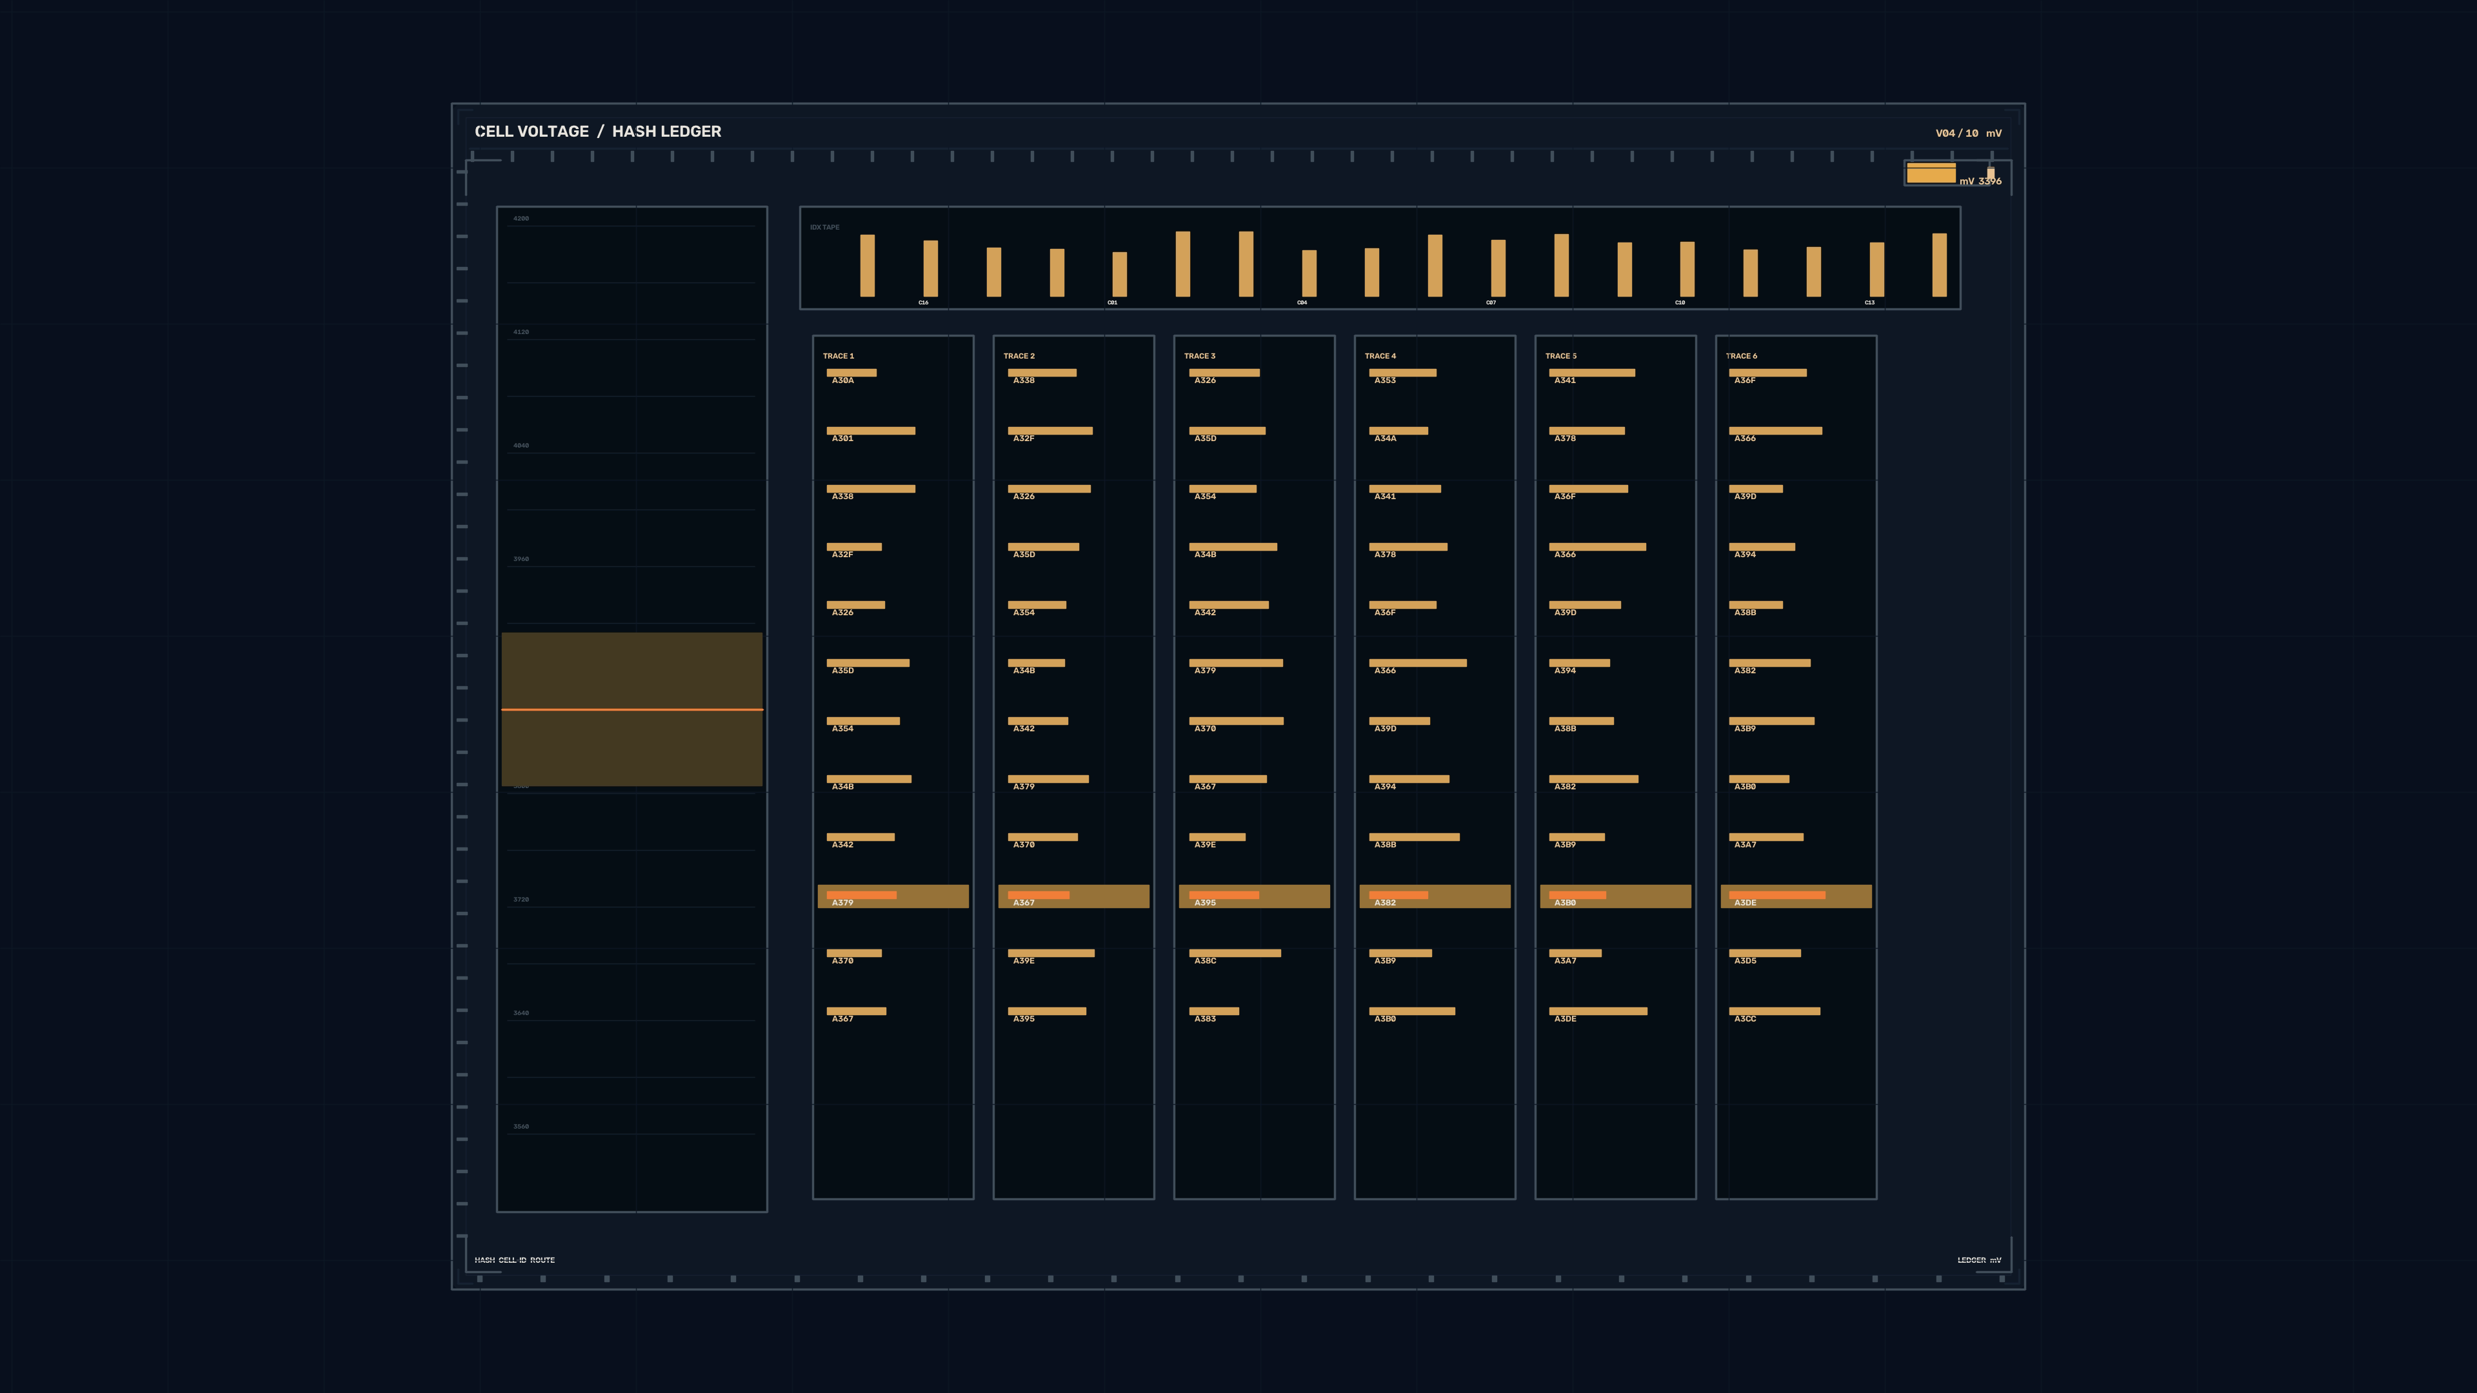This screenshot has width=2477, height=1393.
Task: Click the 3560 voltage scale label
Action: 520,1126
